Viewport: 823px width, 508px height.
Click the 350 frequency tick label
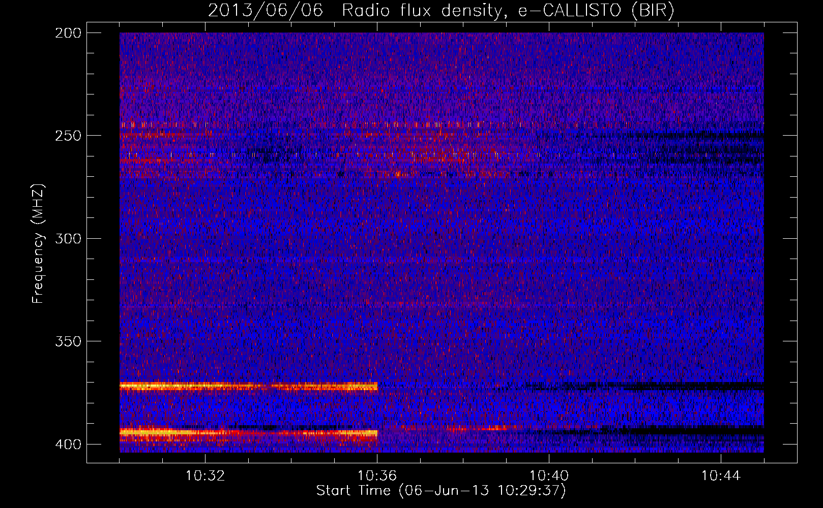pos(68,341)
